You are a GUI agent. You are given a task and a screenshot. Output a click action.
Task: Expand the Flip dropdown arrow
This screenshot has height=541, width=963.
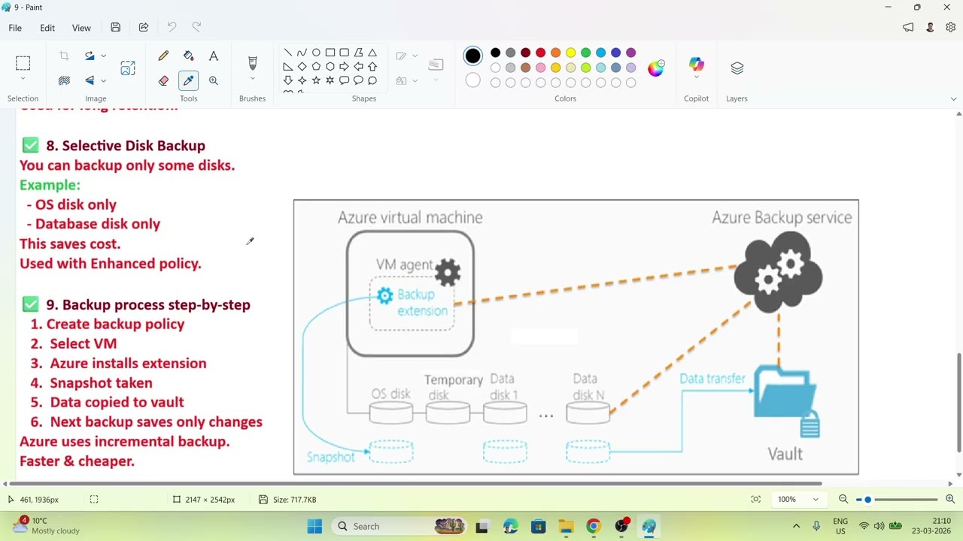[103, 80]
